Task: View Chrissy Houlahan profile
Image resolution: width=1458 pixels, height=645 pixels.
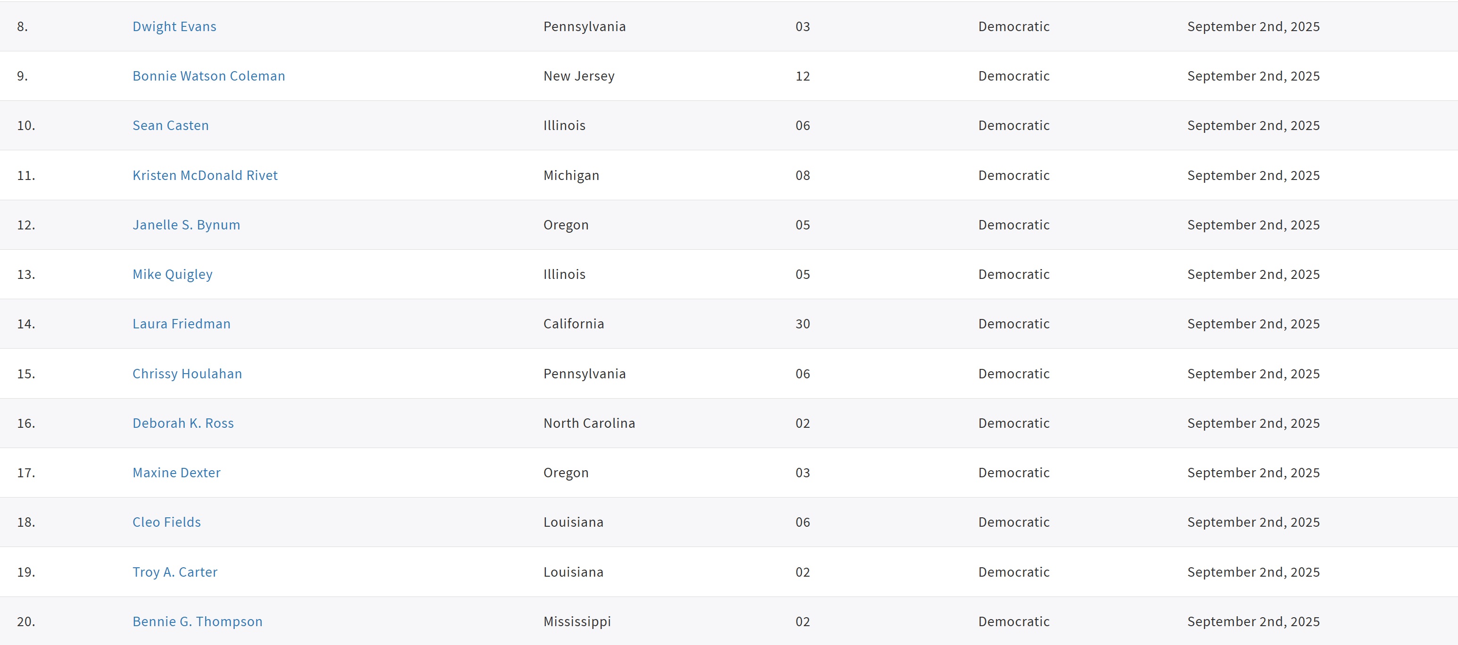Action: point(187,374)
